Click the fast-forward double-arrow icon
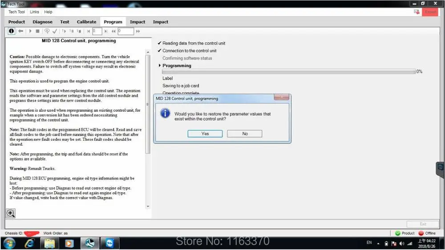This screenshot has width=445, height=250. [x=138, y=31]
